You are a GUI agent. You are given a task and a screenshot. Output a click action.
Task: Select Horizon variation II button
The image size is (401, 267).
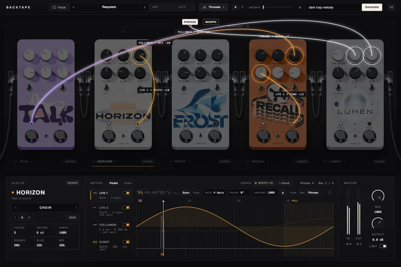coord(22,217)
